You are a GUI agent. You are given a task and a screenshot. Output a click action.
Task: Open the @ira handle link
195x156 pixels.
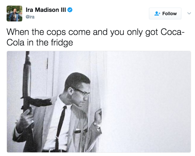pyautogui.click(x=30, y=17)
